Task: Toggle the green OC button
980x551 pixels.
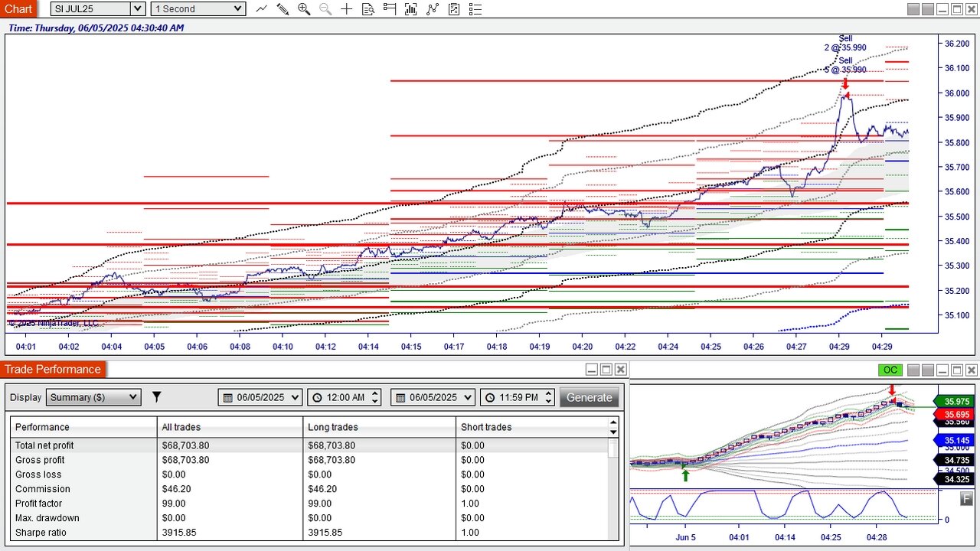Action: pyautogui.click(x=890, y=370)
